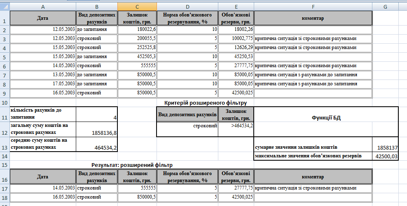Click cell with value 200055,5
The width and height of the screenshot is (407, 206).
pyautogui.click(x=137, y=39)
